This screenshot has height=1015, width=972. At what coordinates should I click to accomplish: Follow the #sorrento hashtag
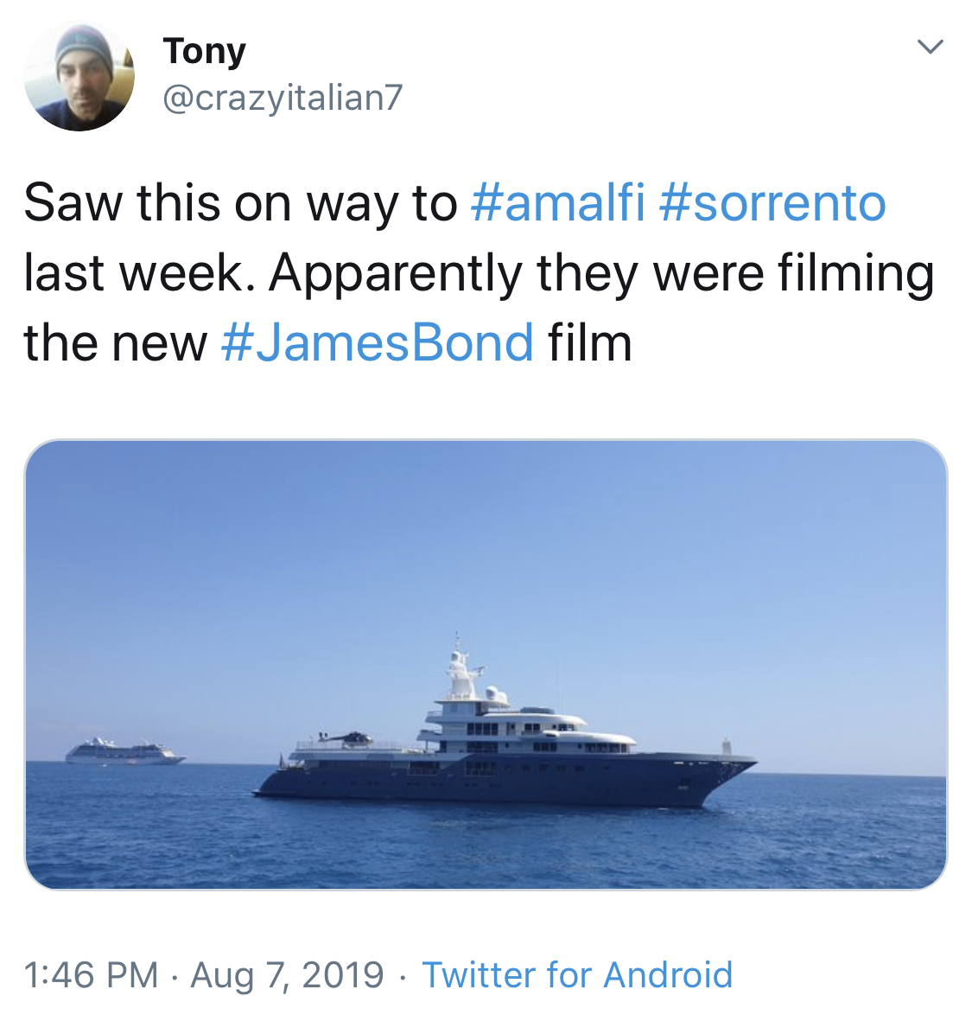(772, 203)
